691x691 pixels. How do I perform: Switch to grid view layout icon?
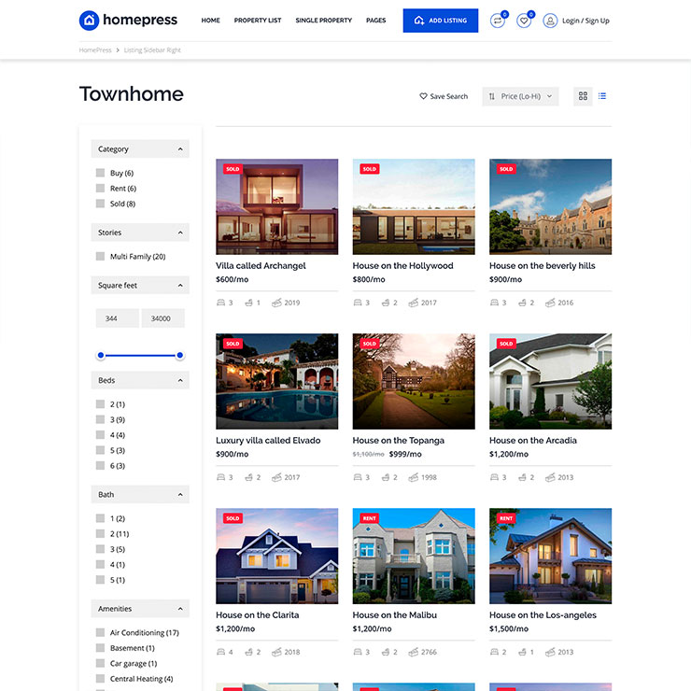[583, 96]
